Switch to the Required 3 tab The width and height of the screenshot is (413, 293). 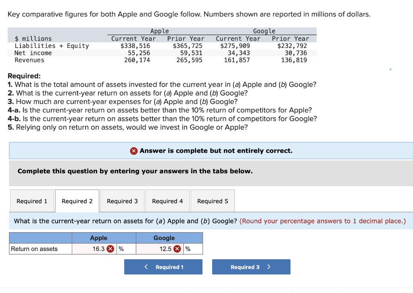point(122,201)
